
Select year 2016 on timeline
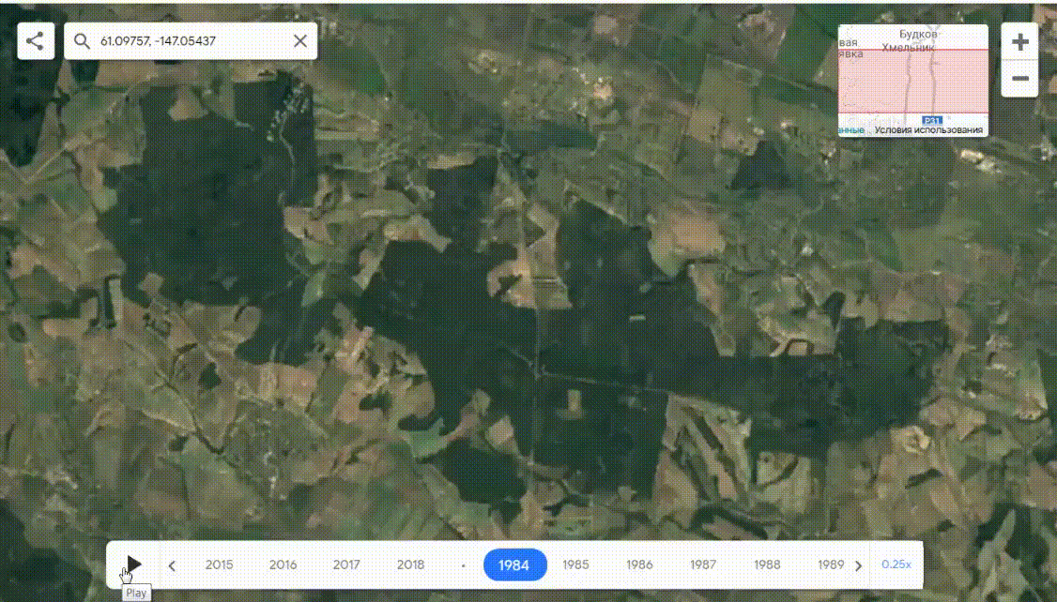tap(283, 564)
